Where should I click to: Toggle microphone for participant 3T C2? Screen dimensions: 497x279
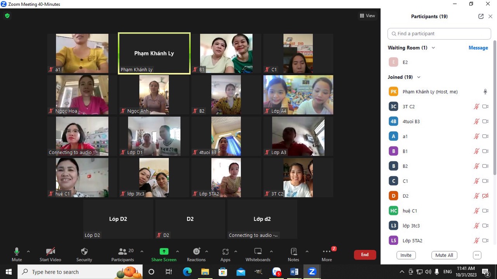click(476, 107)
